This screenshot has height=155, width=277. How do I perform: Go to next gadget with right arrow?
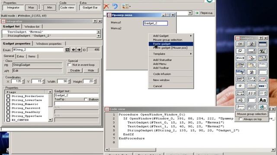point(79,50)
